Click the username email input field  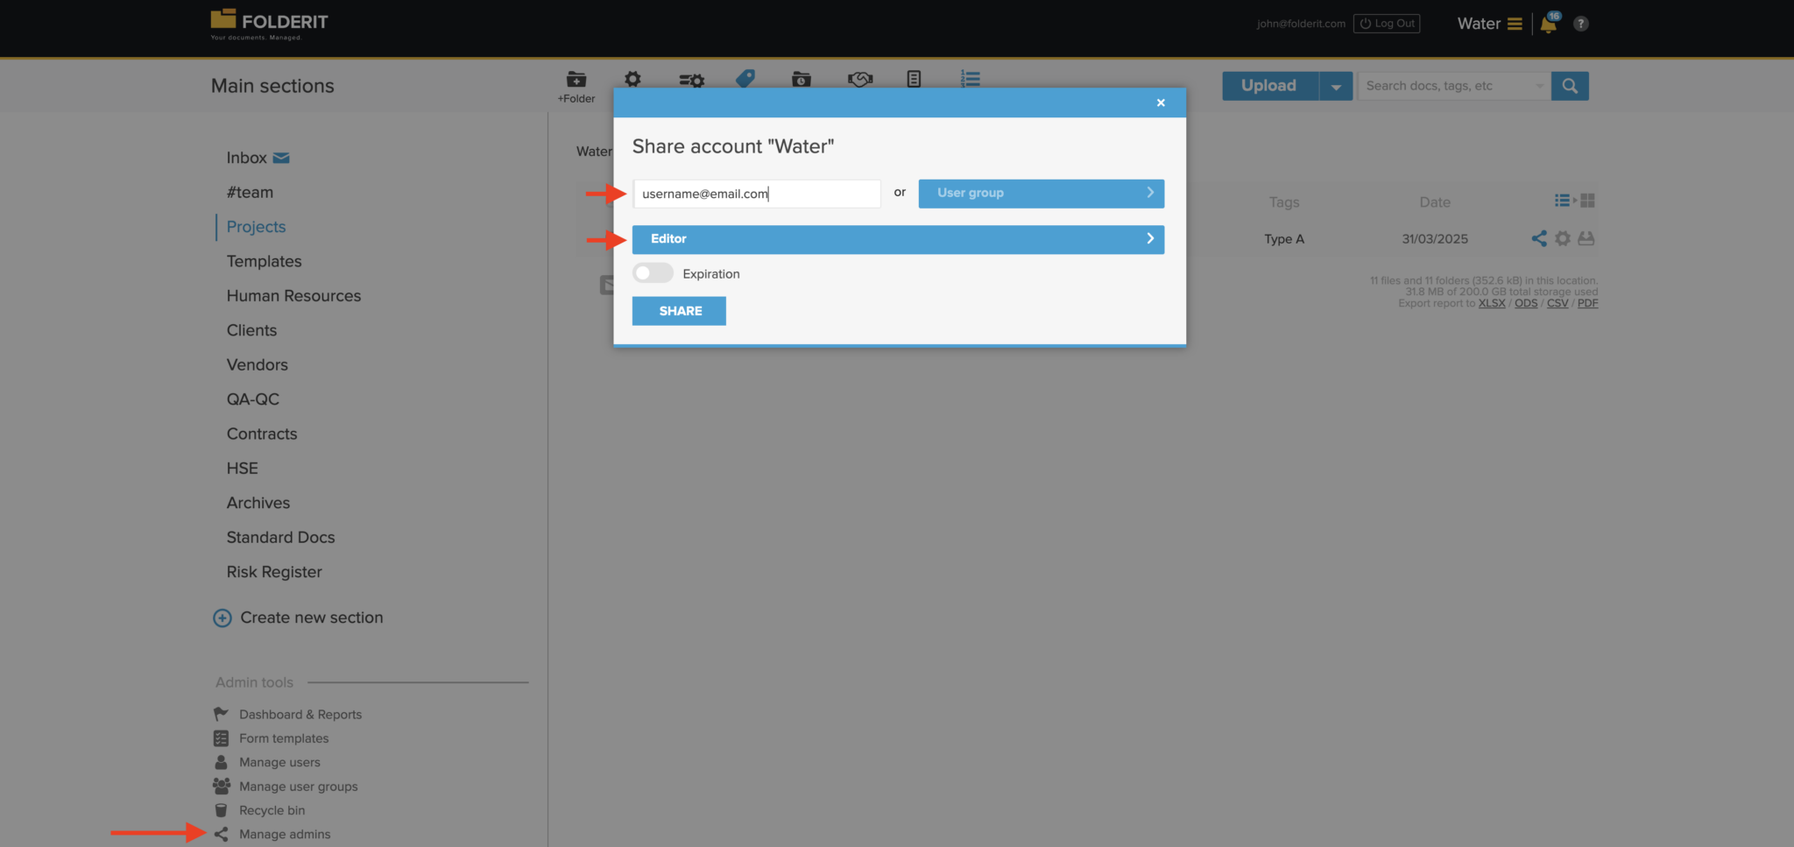point(756,194)
